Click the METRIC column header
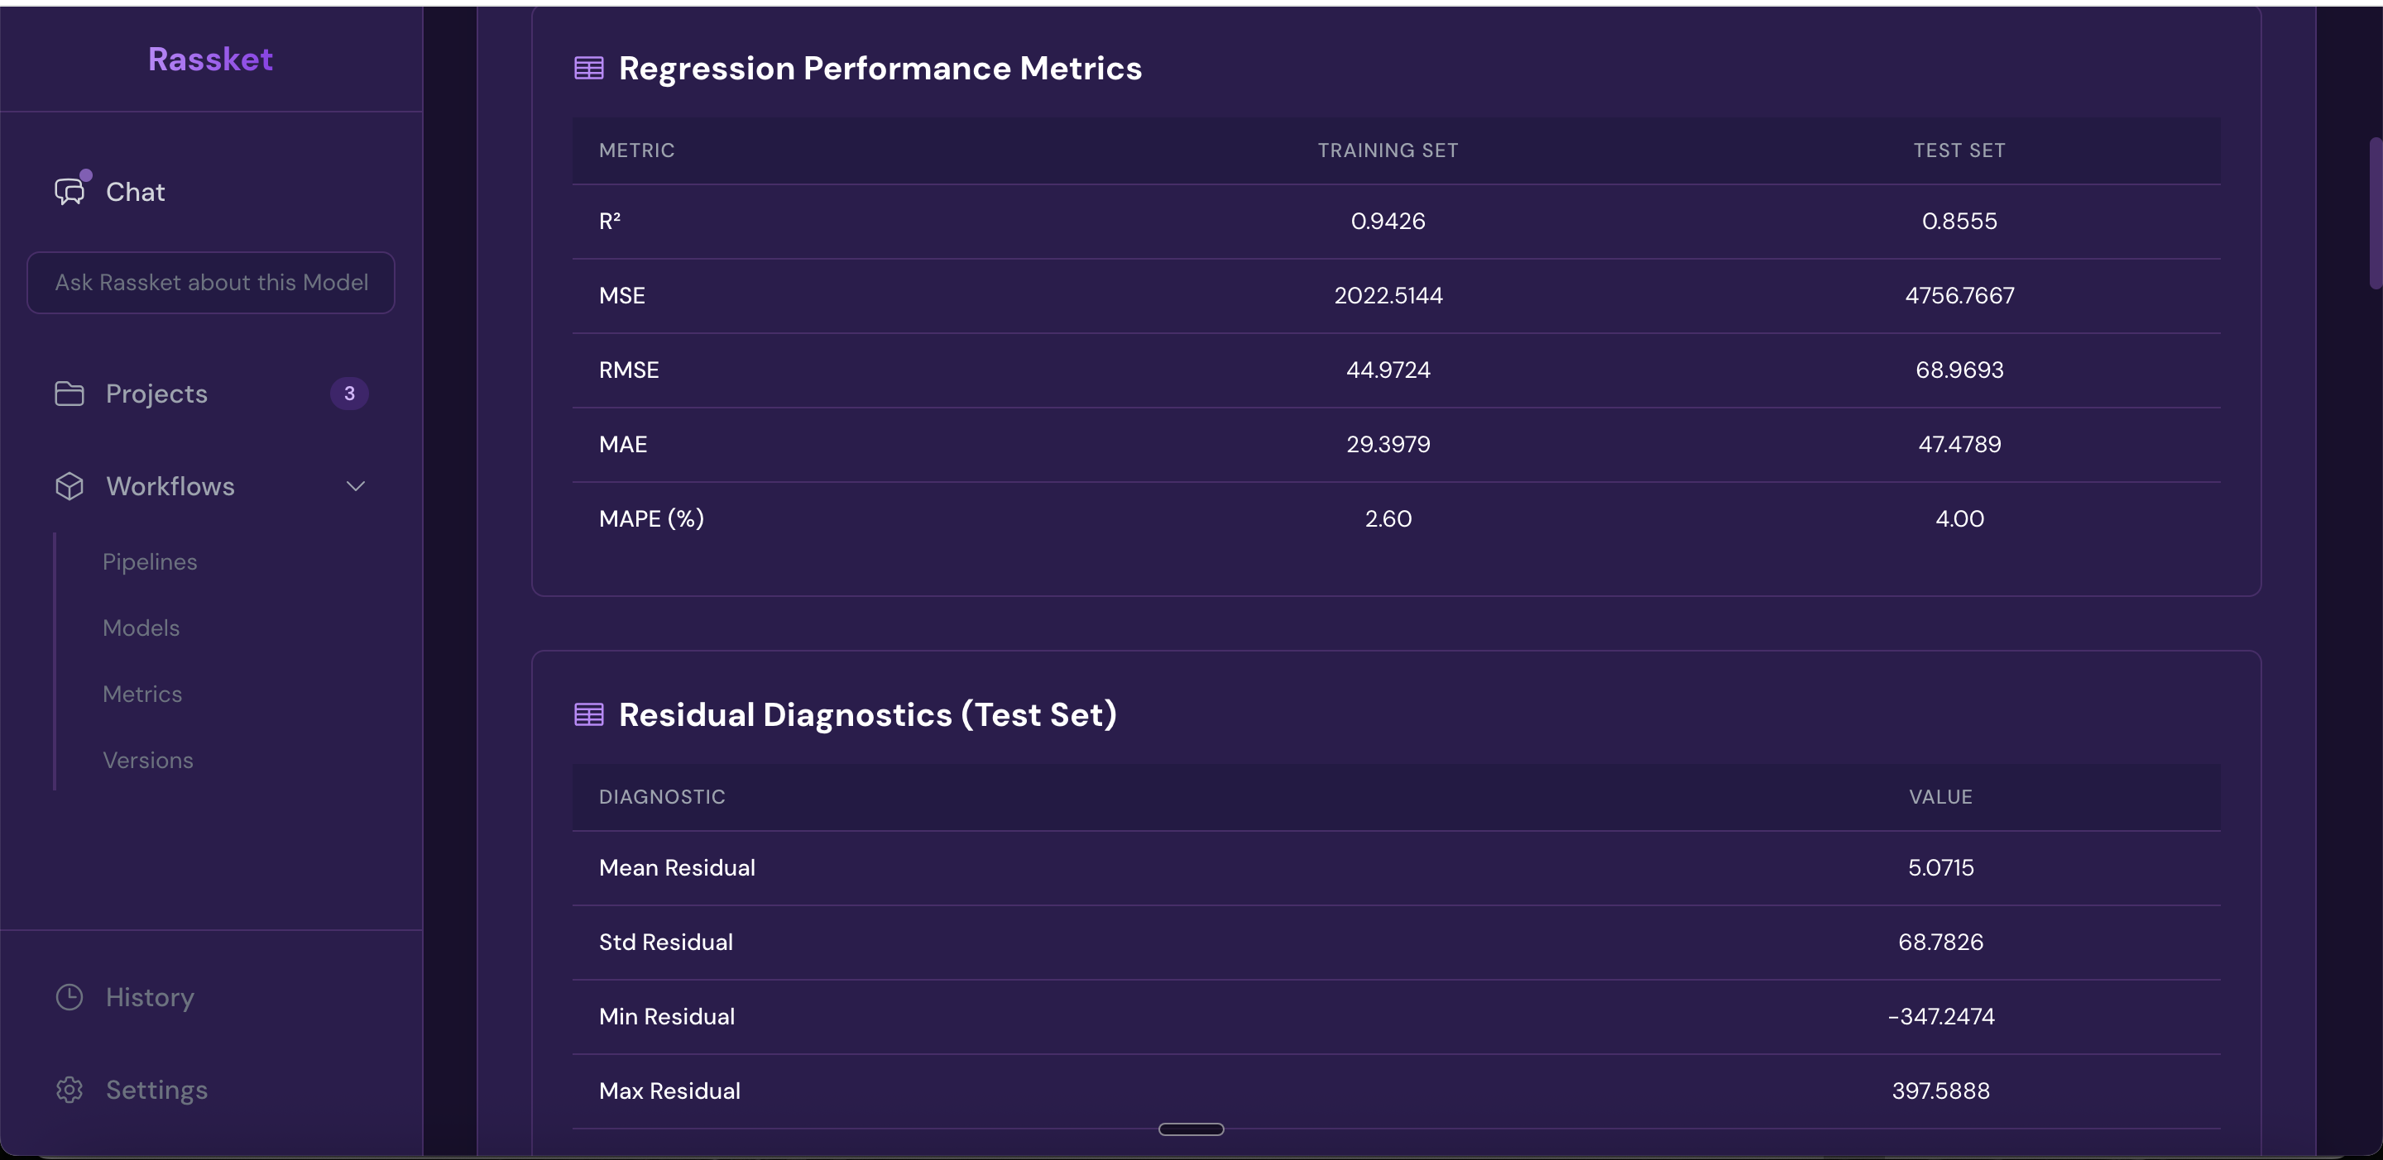Image resolution: width=2383 pixels, height=1160 pixels. 636,150
